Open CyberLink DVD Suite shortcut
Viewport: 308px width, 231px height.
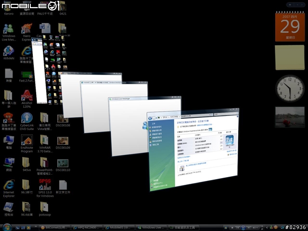click(x=27, y=121)
